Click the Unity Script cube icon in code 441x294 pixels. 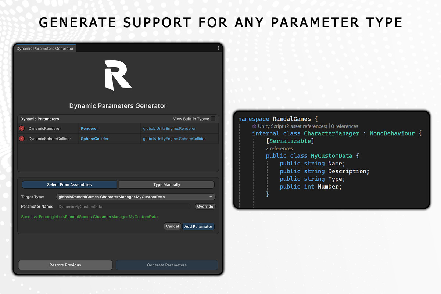(254, 126)
